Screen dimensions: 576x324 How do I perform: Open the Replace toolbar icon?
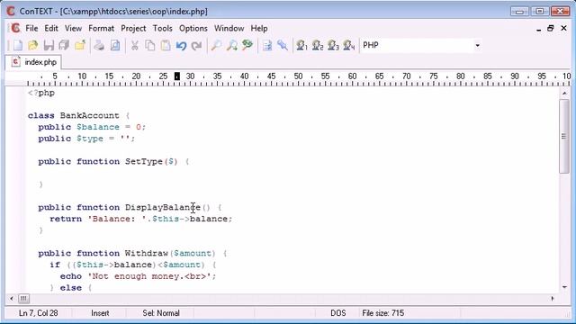247,46
